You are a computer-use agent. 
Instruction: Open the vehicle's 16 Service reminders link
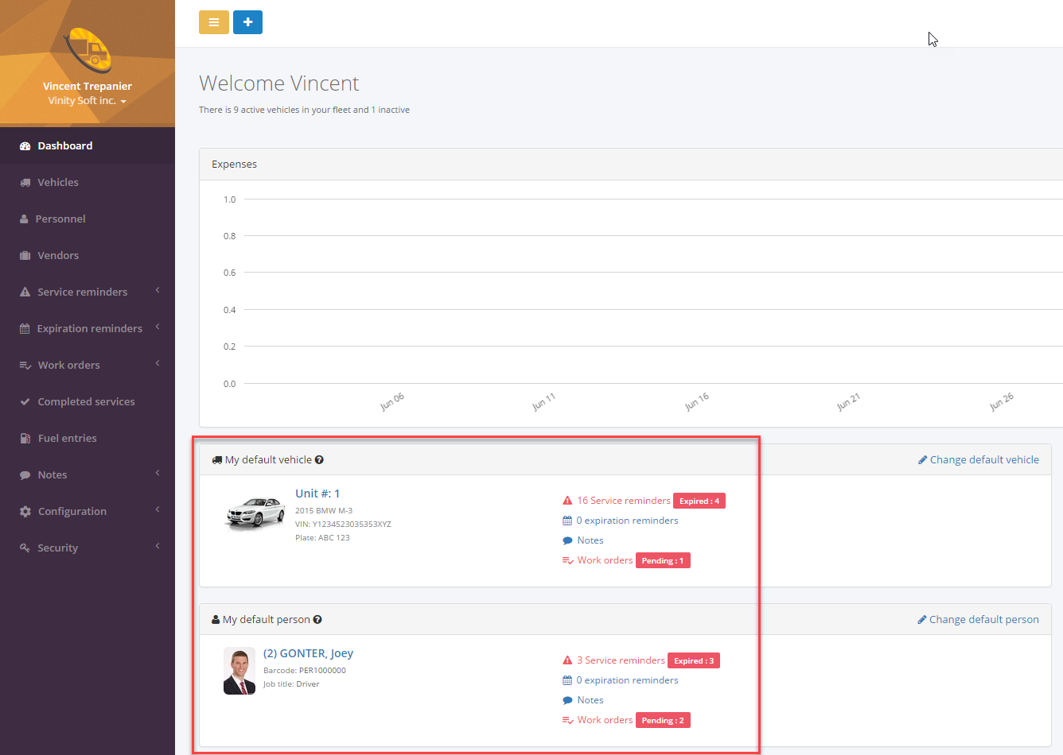pyautogui.click(x=624, y=501)
